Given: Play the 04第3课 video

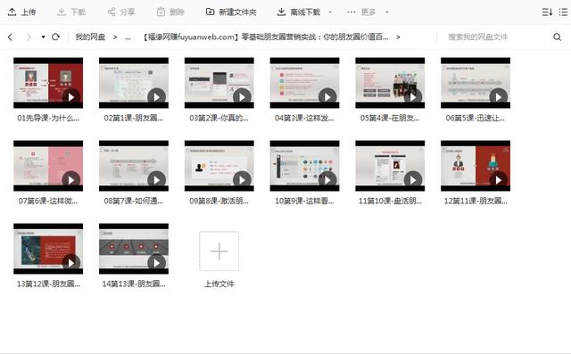Looking at the screenshot, I should (x=327, y=97).
